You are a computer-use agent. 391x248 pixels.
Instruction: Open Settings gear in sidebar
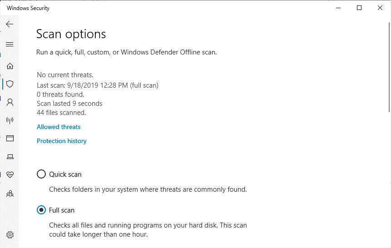coord(10,235)
